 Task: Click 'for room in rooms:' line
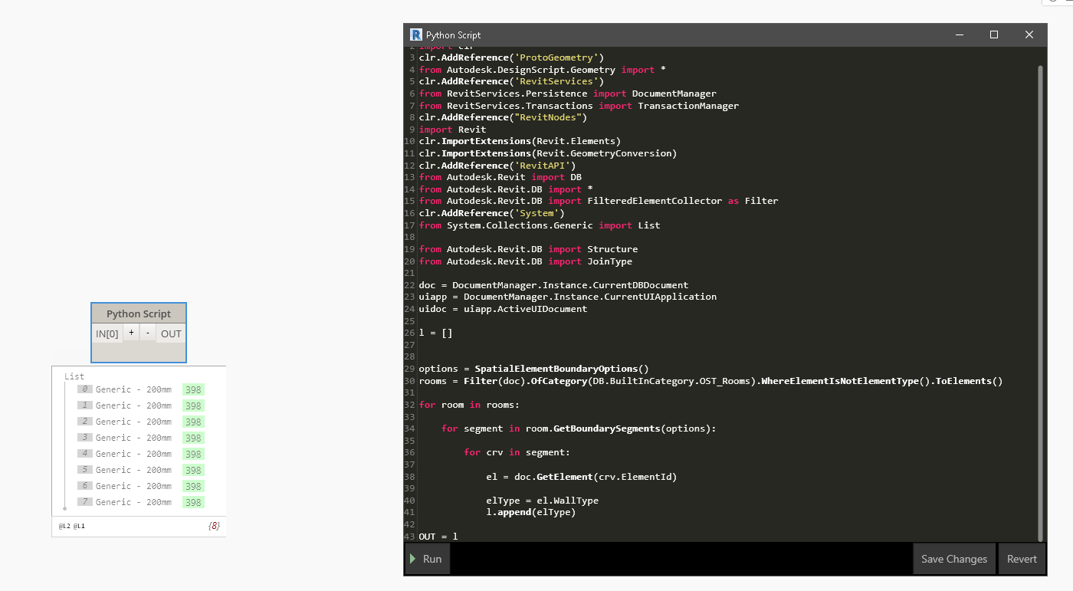pyautogui.click(x=469, y=405)
